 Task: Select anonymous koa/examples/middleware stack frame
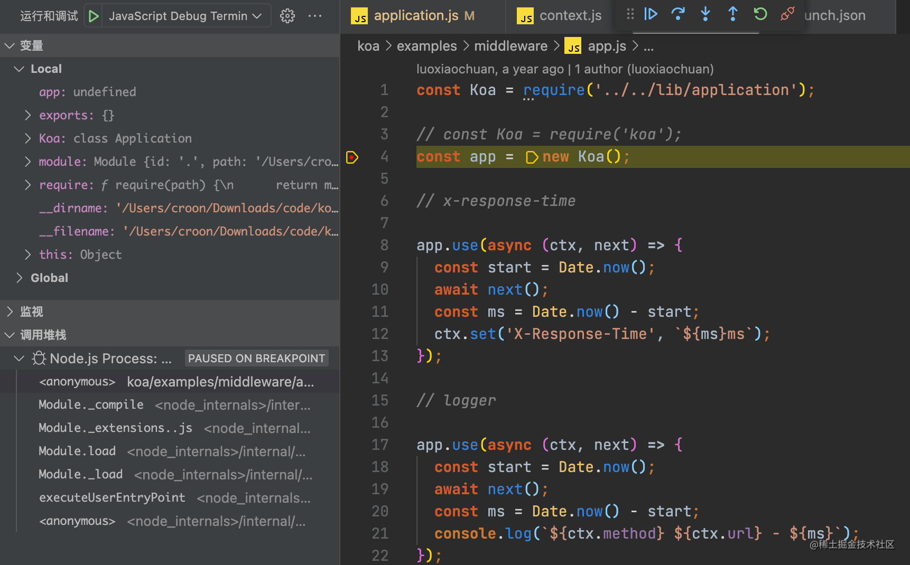(x=170, y=382)
